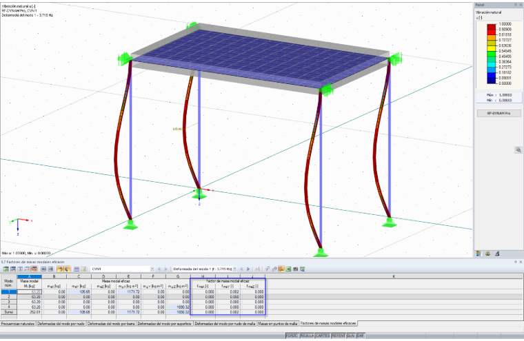Go to next table using right-arrow table icon
Screen dimensions: 524x341
coord(50,269)
